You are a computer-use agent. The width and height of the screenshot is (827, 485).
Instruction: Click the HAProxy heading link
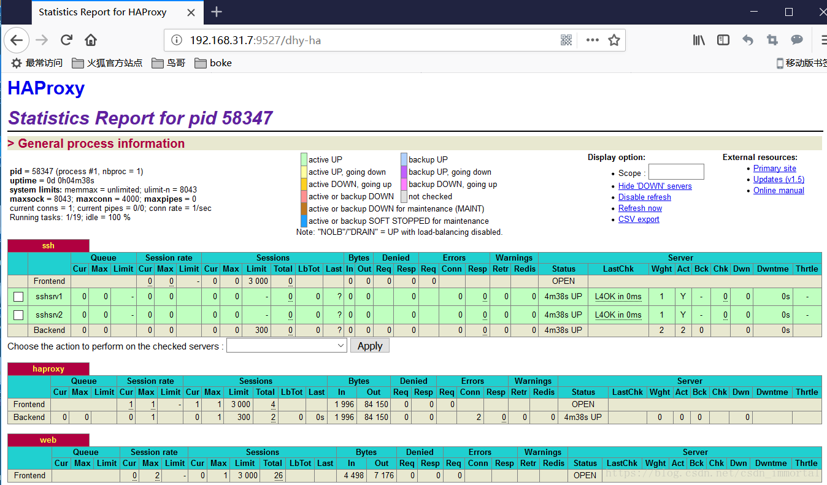(x=46, y=88)
